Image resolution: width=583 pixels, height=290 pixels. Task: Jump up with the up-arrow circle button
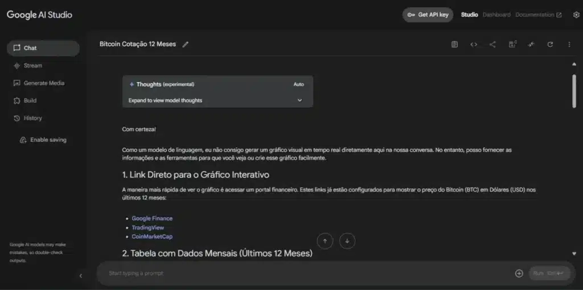point(325,241)
